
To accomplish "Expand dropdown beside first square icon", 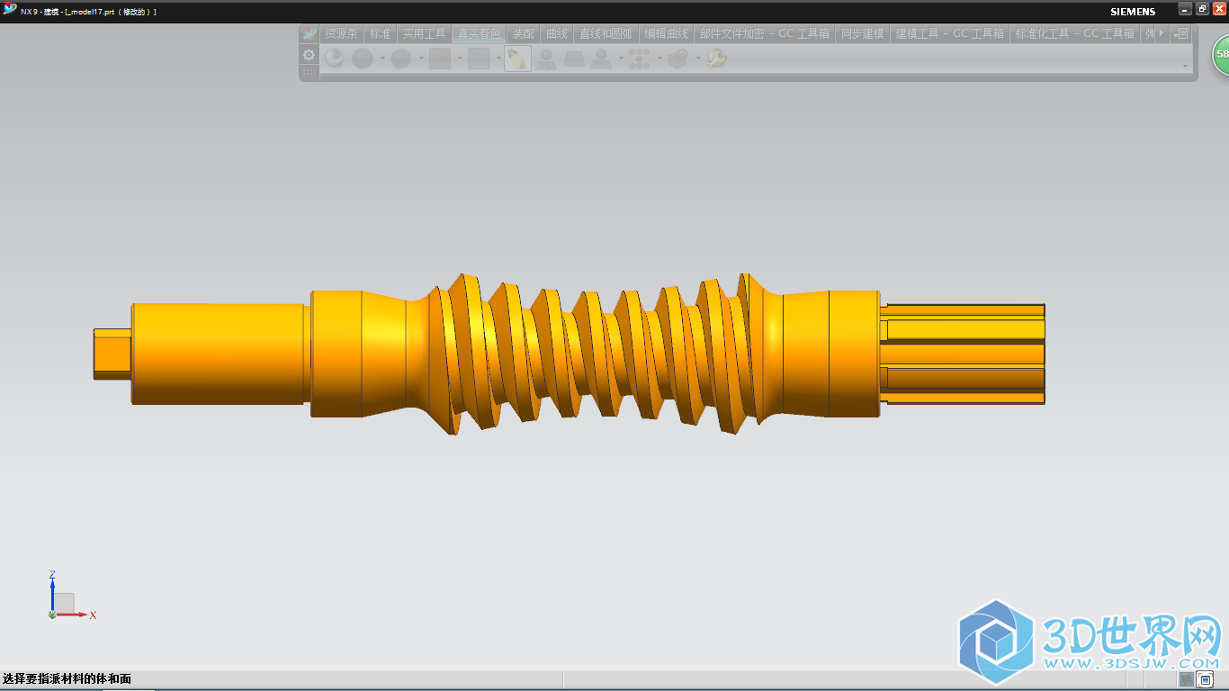I will (x=460, y=58).
